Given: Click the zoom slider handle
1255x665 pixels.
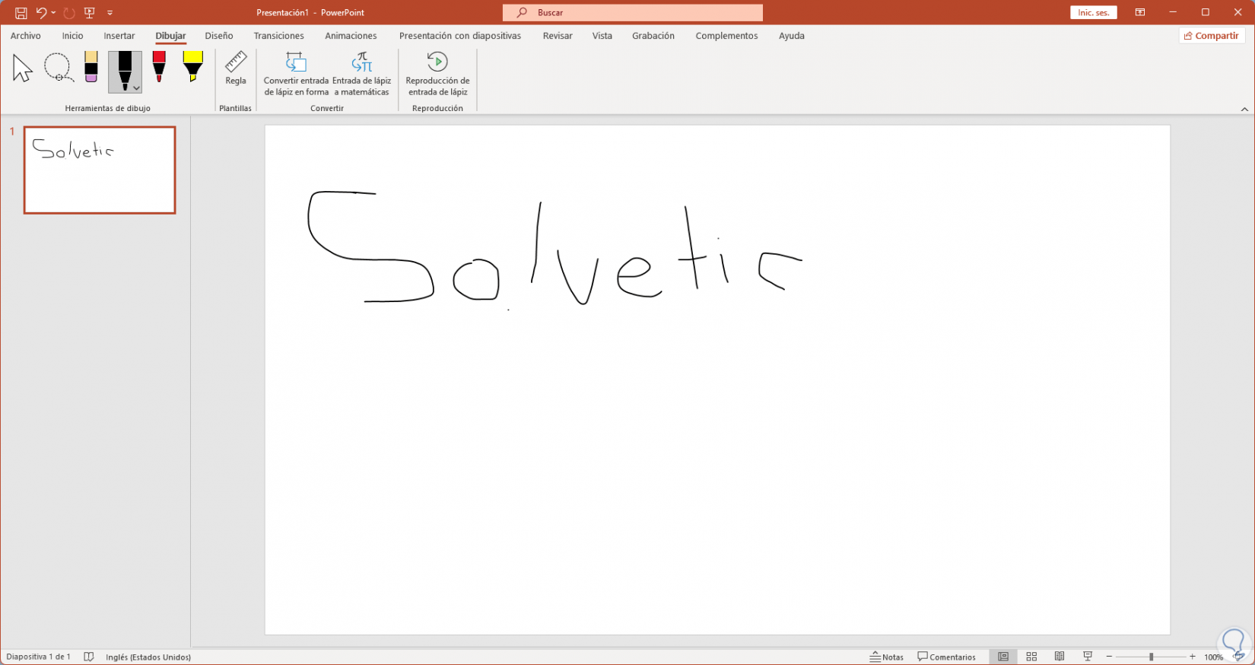Looking at the screenshot, I should [x=1152, y=657].
